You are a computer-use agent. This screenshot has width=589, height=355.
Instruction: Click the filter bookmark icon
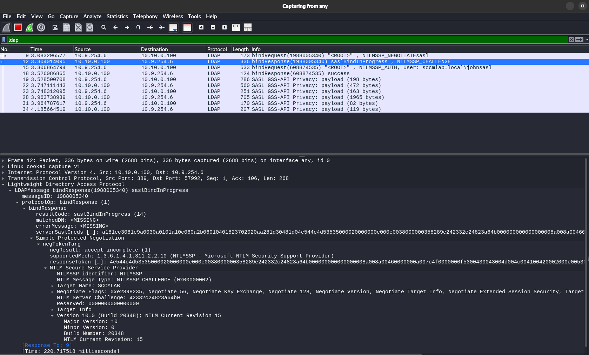pyautogui.click(x=4, y=40)
